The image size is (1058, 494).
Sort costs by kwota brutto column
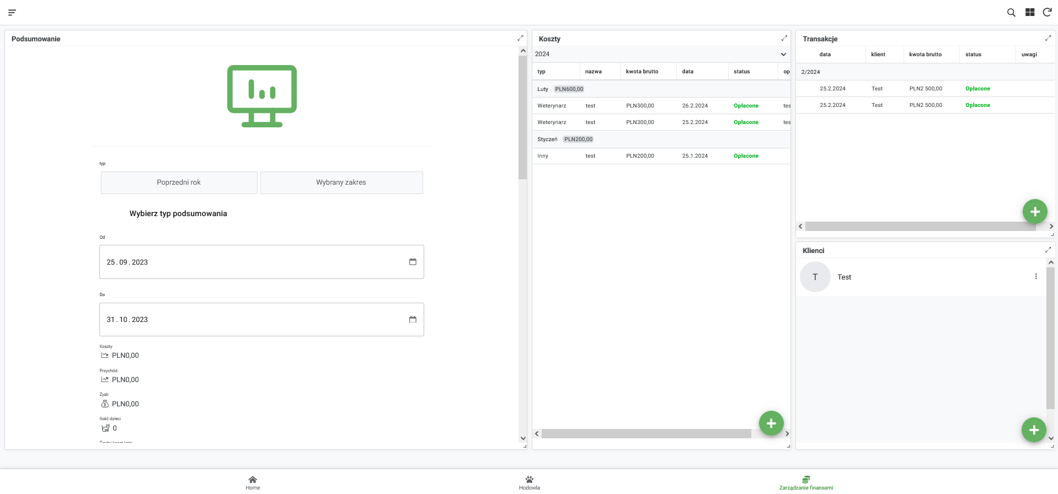(642, 72)
